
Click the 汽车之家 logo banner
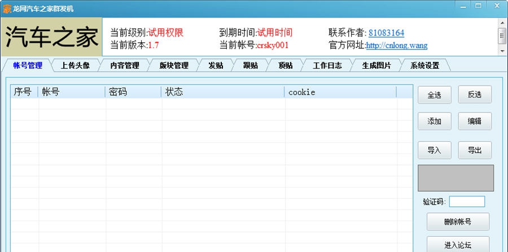point(52,37)
